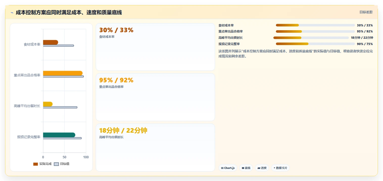Click the 30% / 33% card value
This screenshot has width=383, height=181.
click(x=116, y=30)
